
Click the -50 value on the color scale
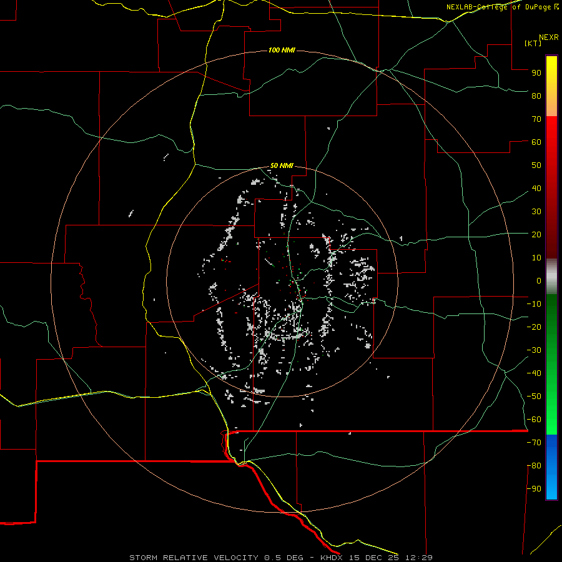534,397
